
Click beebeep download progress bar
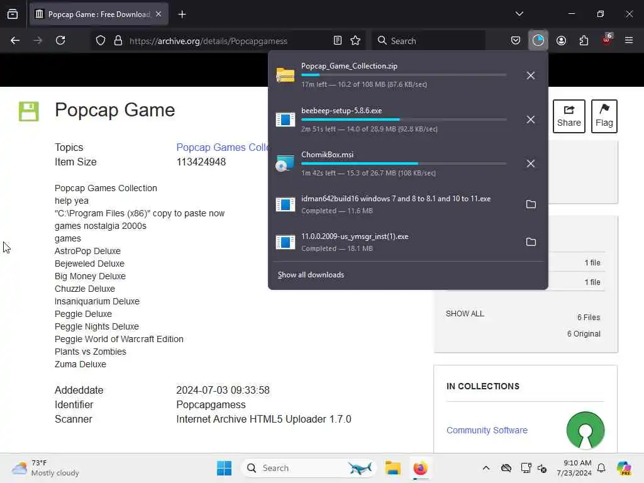pyautogui.click(x=404, y=119)
